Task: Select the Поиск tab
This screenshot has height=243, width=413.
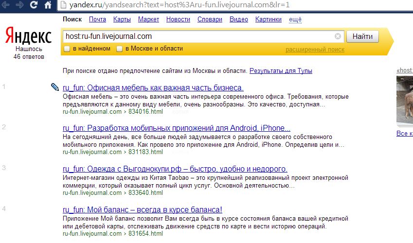Action: [x=72, y=19]
